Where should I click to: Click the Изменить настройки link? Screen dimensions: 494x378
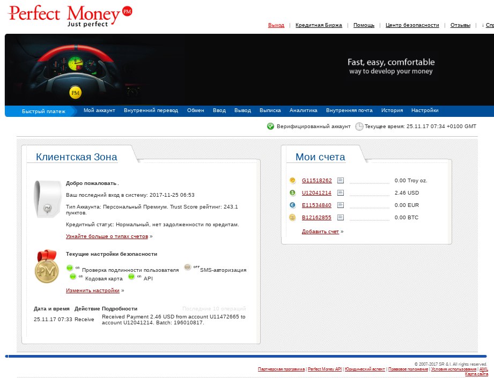click(x=93, y=291)
